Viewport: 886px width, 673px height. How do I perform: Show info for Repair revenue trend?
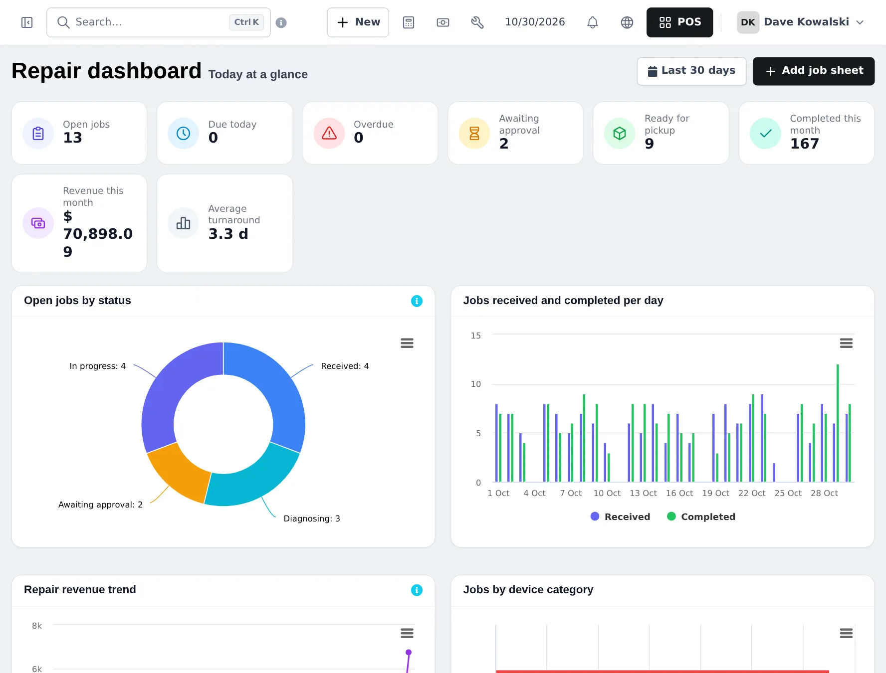417,590
